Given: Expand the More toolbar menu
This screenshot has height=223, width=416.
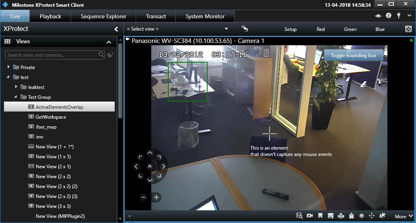Looking at the screenshot, I should coord(404,216).
